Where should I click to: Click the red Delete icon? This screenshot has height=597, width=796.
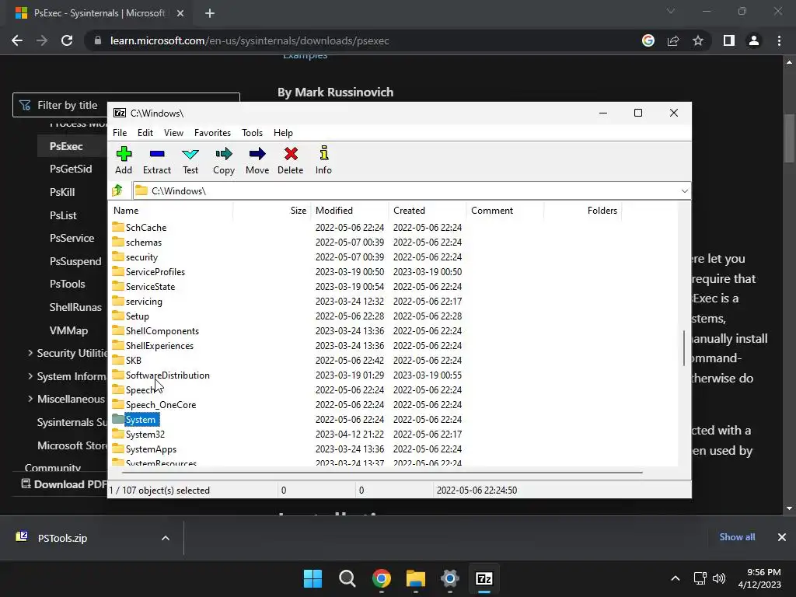291,154
